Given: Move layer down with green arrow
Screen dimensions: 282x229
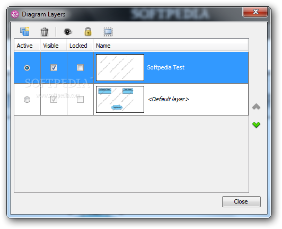Looking at the screenshot, I should (x=256, y=125).
